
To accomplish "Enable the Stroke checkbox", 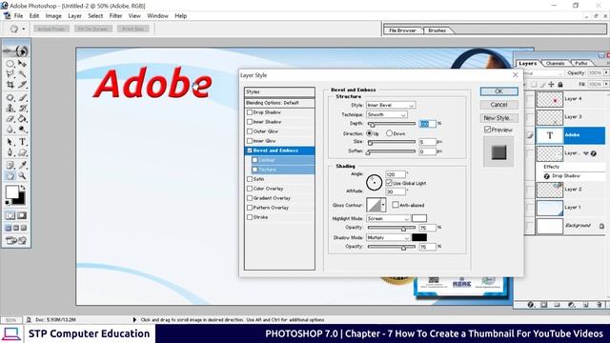I will point(250,217).
